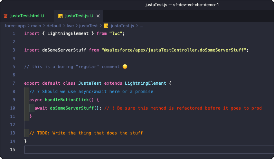Click the JS icon in the breadcrumb path
Viewport: 274px width, 159px height.
point(106,26)
